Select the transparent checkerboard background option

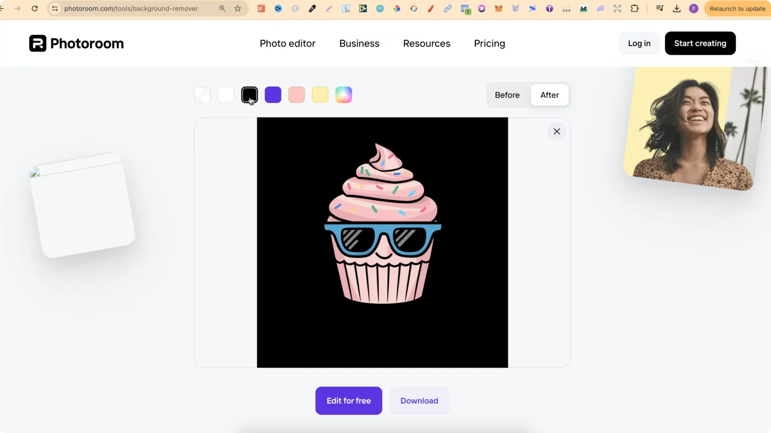[x=202, y=95]
